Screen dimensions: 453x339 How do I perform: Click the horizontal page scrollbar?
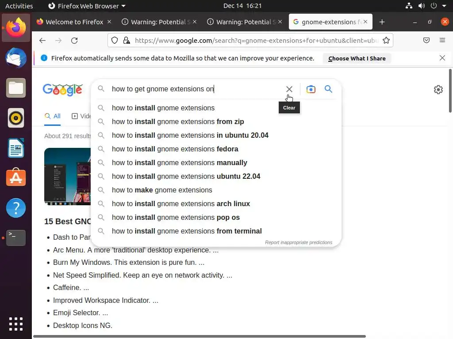[x=200, y=336]
